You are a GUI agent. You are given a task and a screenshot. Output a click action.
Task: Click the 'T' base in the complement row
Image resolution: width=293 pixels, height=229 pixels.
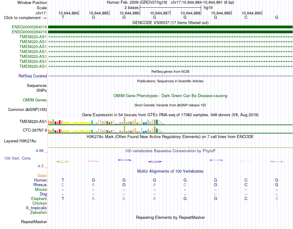[x=63, y=17]
